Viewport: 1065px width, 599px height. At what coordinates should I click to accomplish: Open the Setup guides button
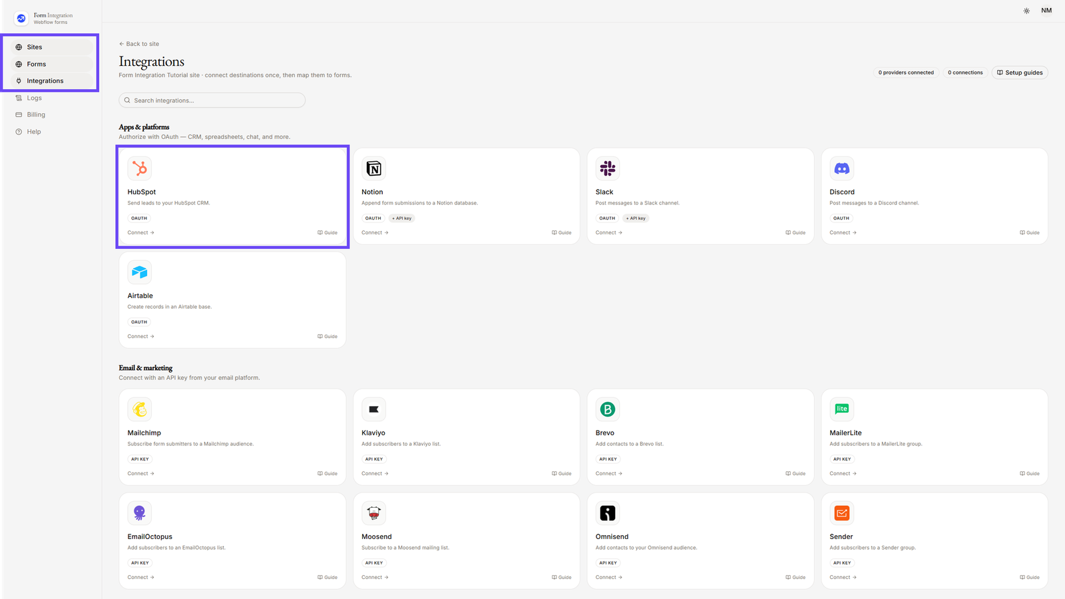[x=1020, y=73]
